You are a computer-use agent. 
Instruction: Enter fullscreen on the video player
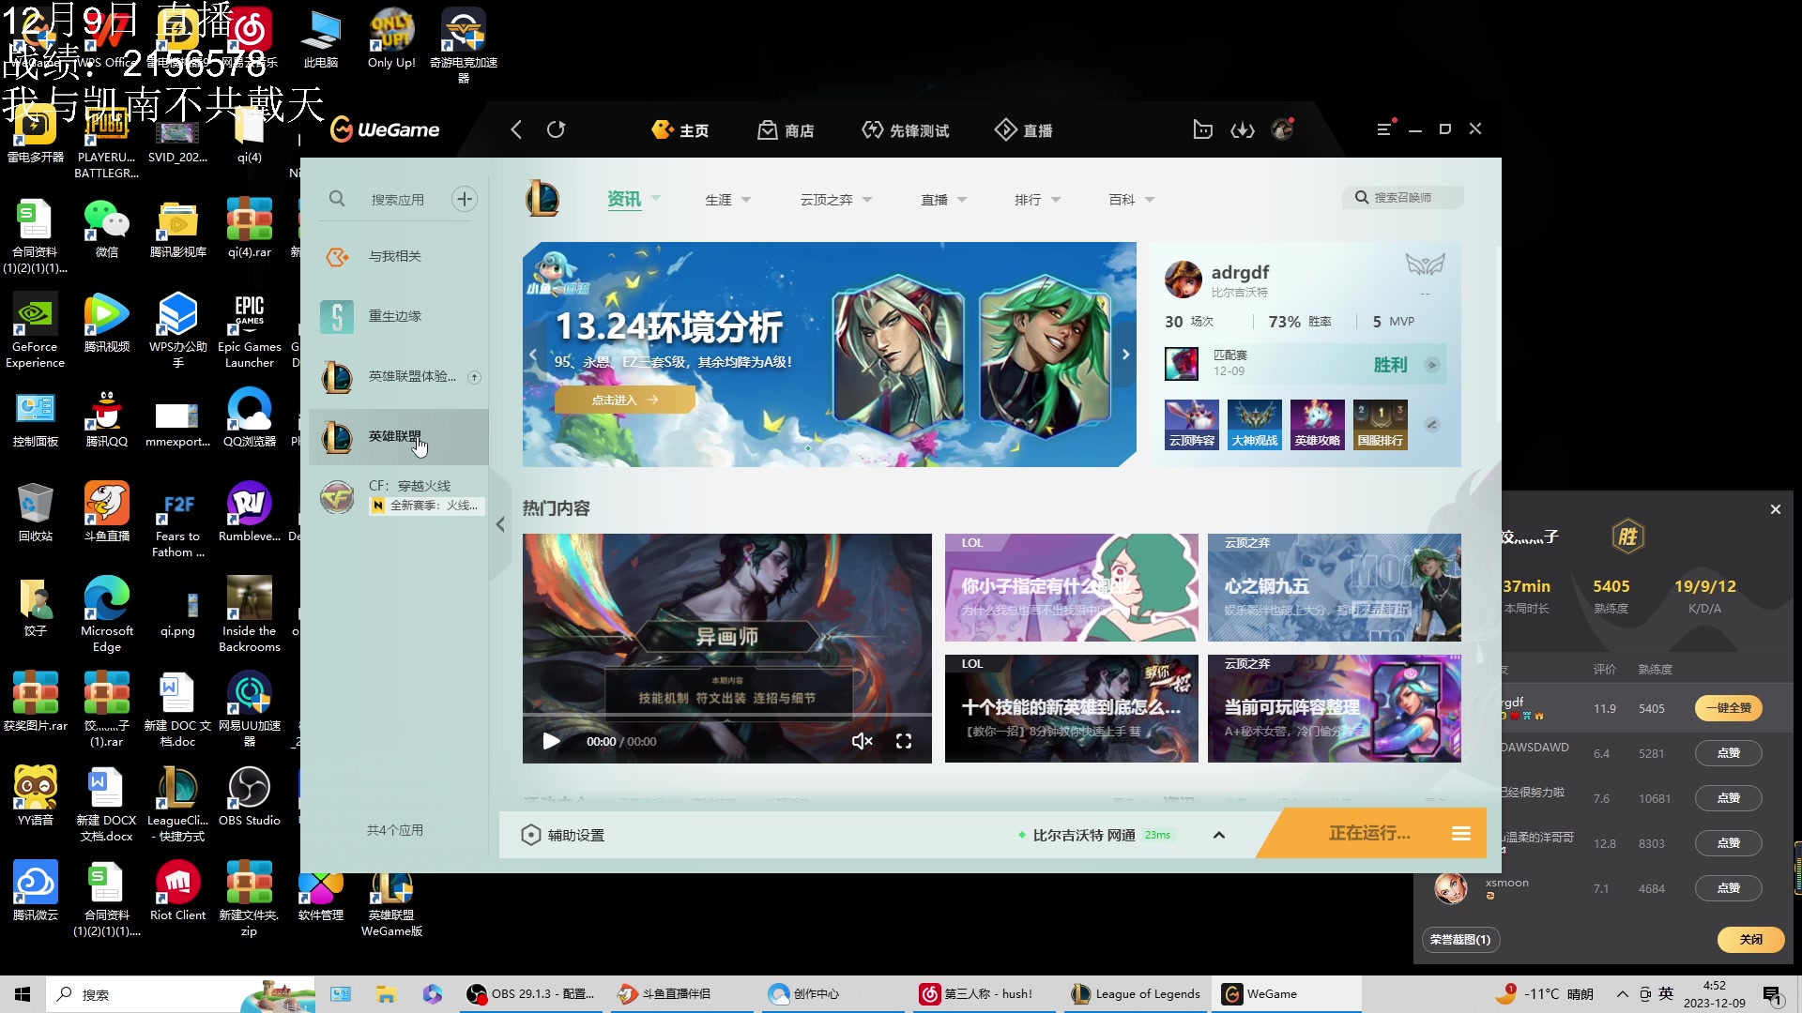904,741
